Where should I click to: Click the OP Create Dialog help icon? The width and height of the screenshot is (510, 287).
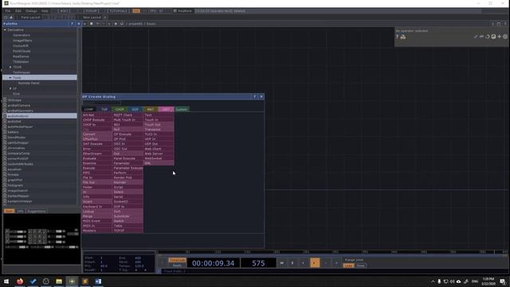coord(254,96)
